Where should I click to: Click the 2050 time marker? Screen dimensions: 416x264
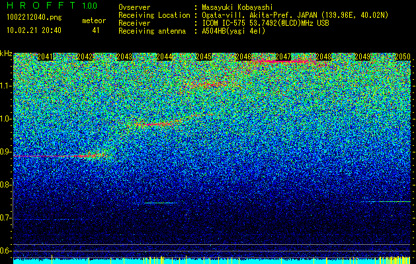(x=403, y=57)
